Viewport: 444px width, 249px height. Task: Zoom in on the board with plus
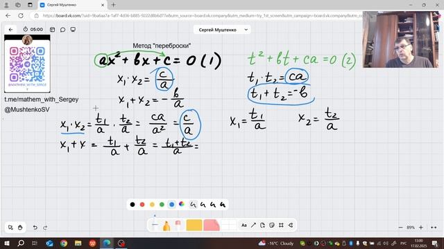pos(421,228)
